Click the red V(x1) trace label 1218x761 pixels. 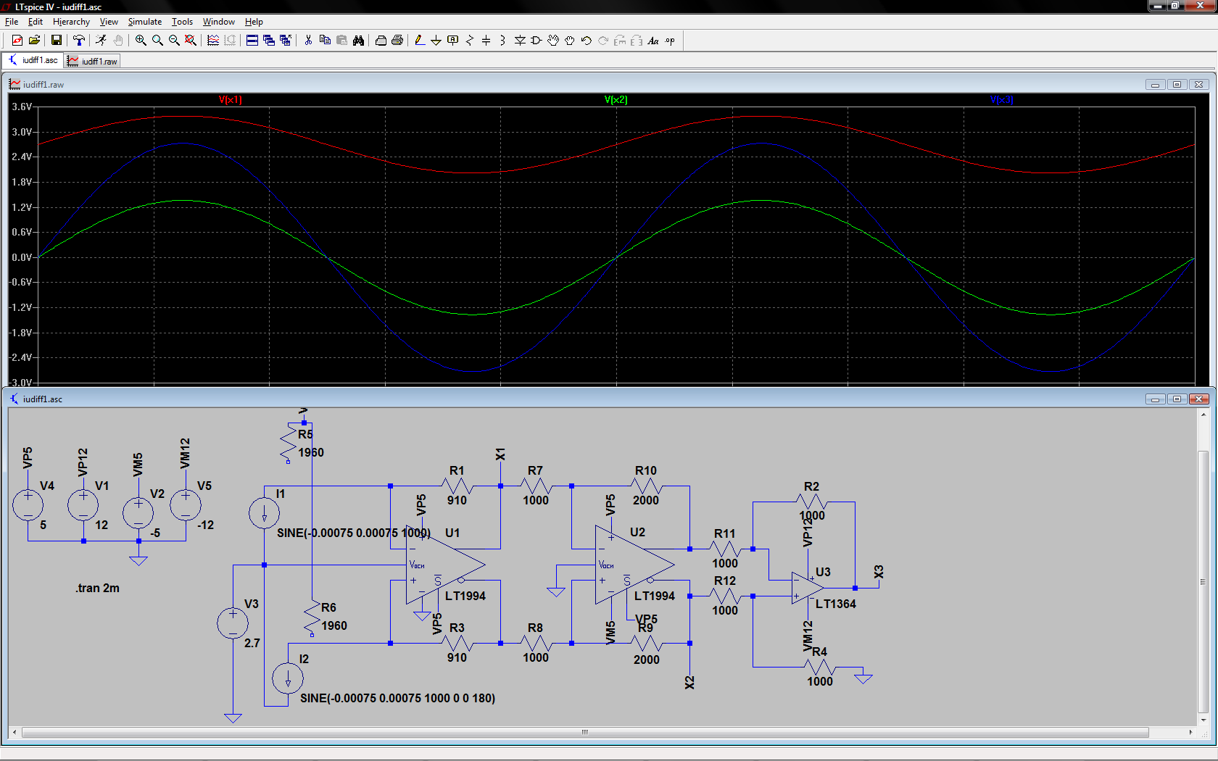coord(231,100)
